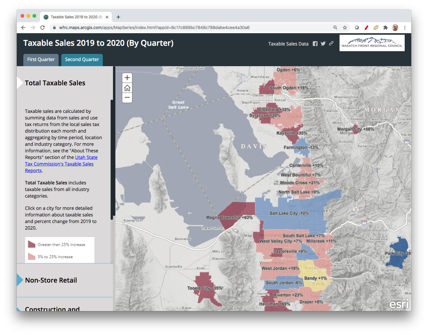The height and width of the screenshot is (335, 428).
Task: Open Chrome extensions puzzle icon
Action: pos(386,28)
